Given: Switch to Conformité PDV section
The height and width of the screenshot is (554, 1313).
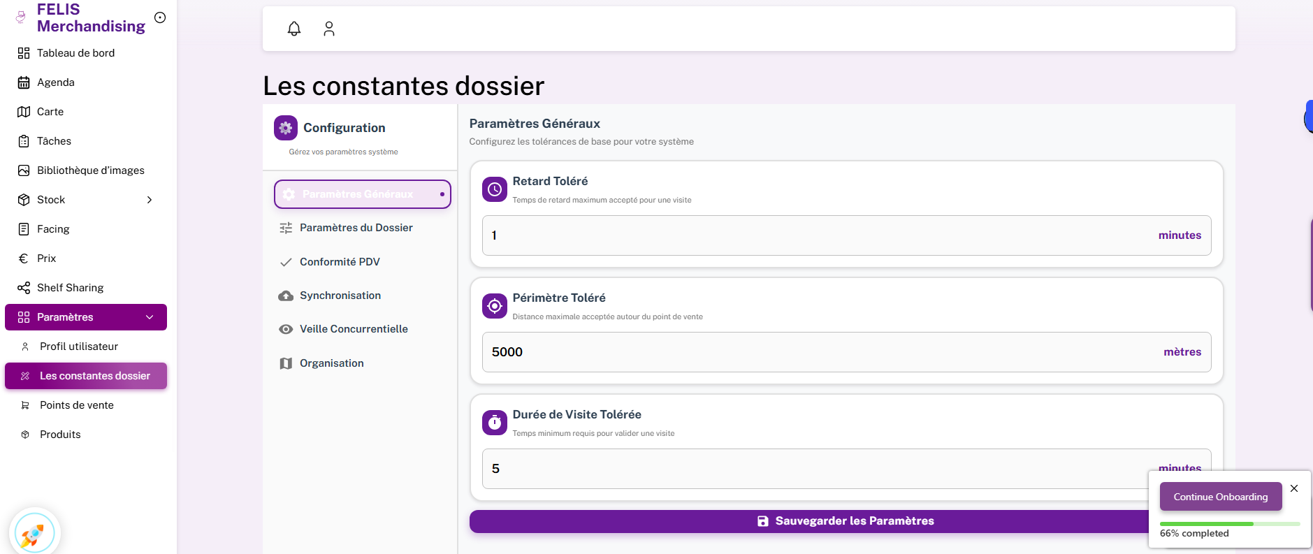Looking at the screenshot, I should [340, 262].
